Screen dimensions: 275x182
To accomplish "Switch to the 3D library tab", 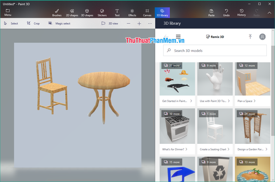I will [x=162, y=13].
